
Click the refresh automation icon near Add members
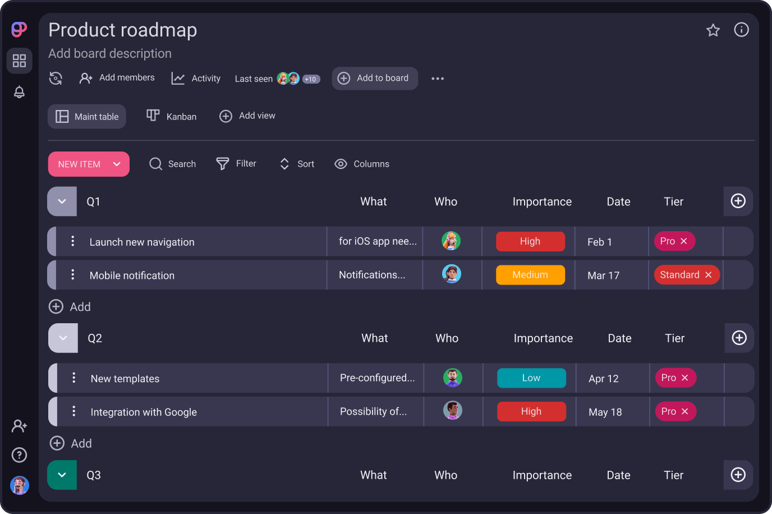tap(56, 79)
